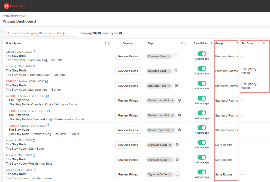270x182 pixels.
Task: Open Review Prices for City view room
Action: (128, 130)
